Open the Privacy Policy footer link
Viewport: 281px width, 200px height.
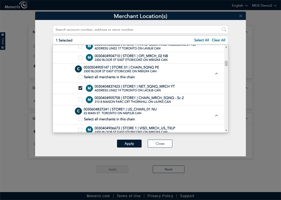[160, 196]
